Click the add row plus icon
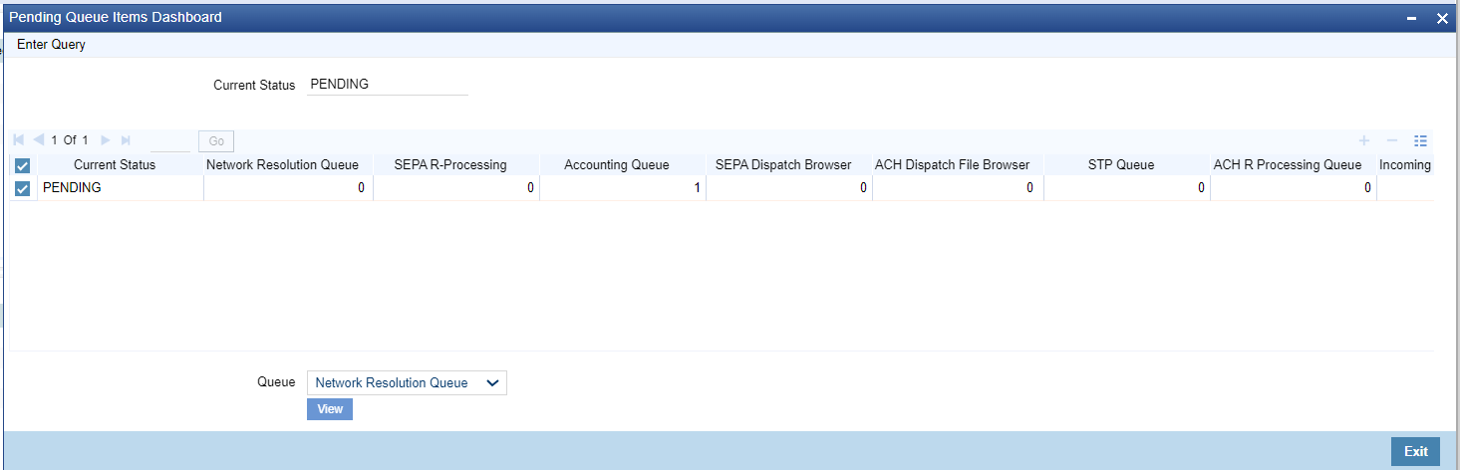 coord(1364,141)
